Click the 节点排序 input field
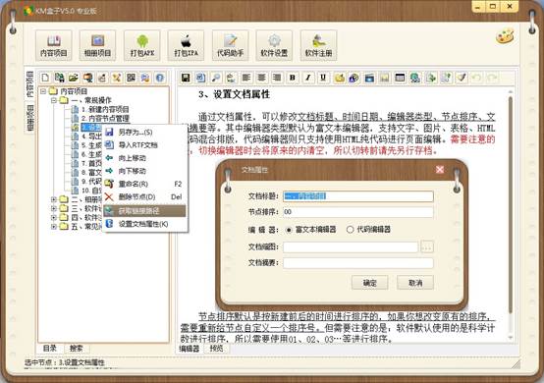This screenshot has width=544, height=383. point(358,212)
